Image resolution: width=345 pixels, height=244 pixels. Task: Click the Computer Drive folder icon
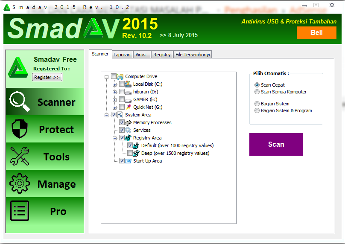(120, 76)
